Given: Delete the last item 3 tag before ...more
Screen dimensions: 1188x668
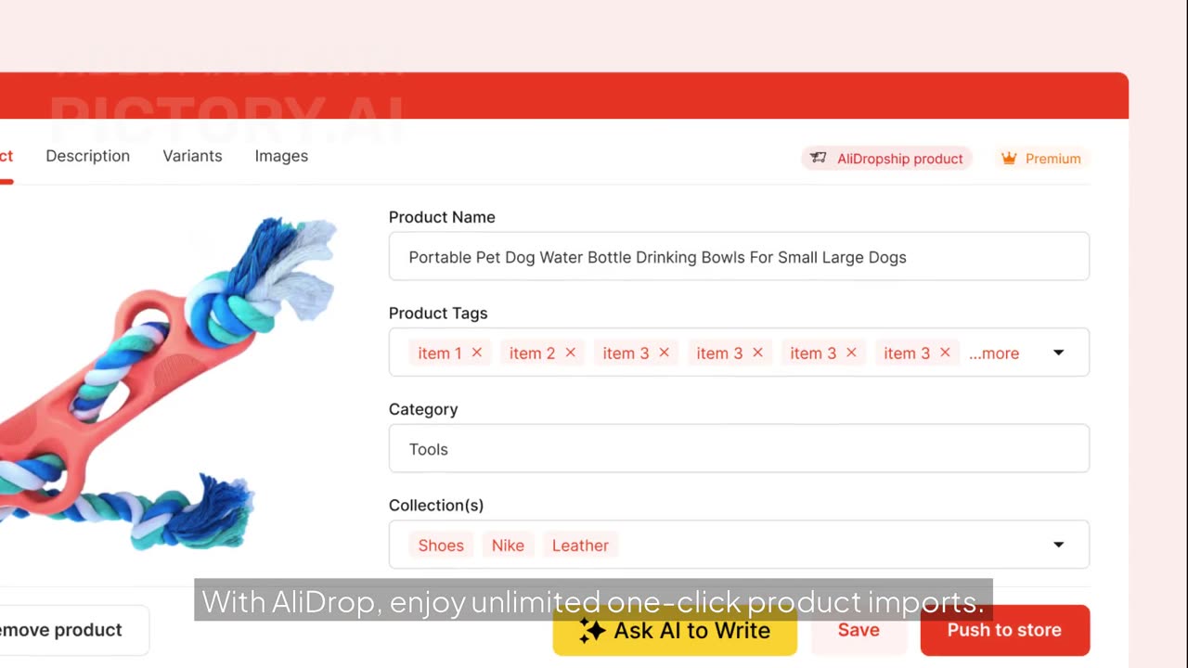Looking at the screenshot, I should tap(945, 353).
